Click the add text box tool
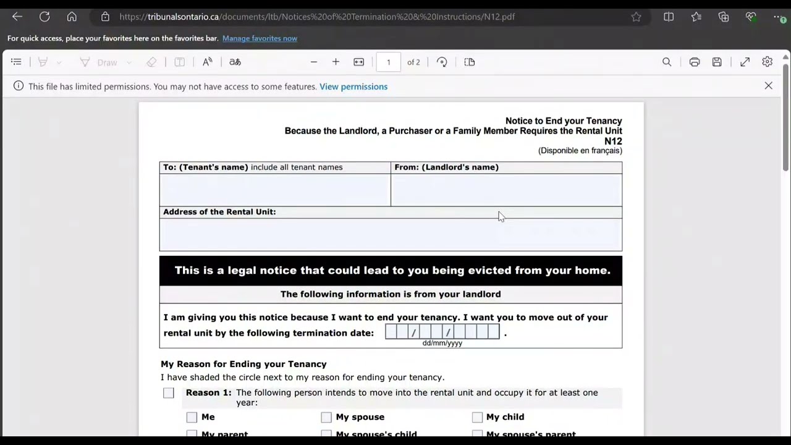The width and height of the screenshot is (791, 445). (x=179, y=62)
